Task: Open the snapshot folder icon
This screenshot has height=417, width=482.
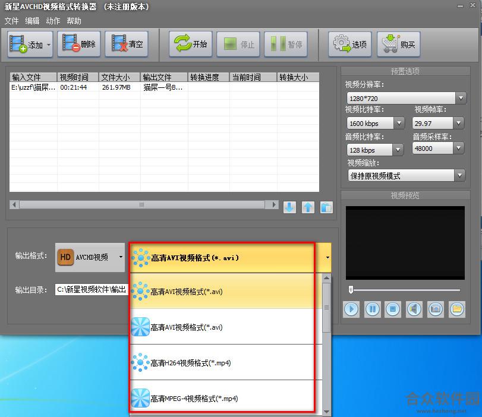Action: pyautogui.click(x=457, y=309)
